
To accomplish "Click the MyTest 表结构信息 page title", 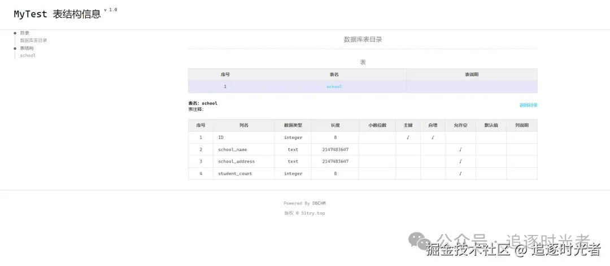I will point(57,14).
